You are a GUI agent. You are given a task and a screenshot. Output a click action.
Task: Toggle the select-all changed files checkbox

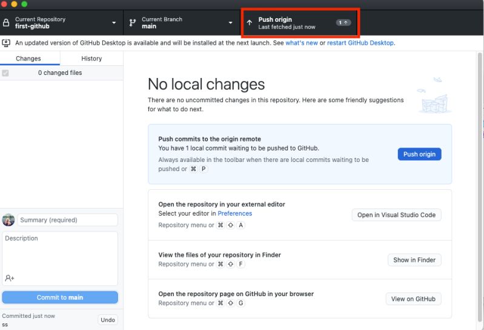click(x=5, y=73)
